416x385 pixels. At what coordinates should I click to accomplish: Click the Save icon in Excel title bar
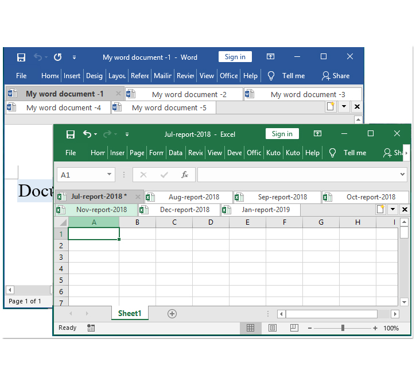[x=71, y=134]
